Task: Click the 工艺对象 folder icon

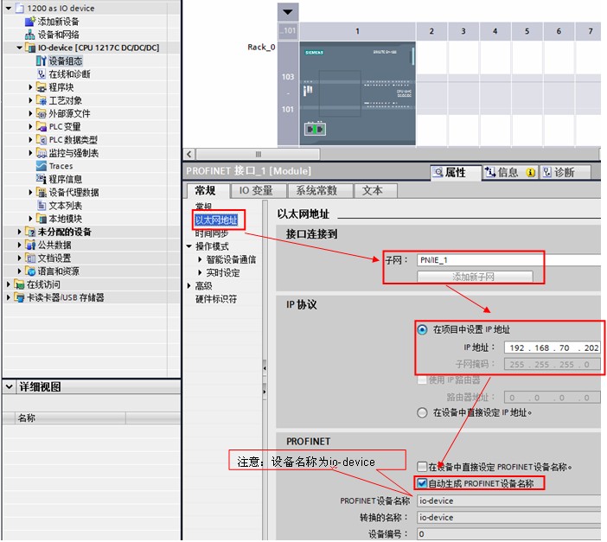Action: point(41,100)
